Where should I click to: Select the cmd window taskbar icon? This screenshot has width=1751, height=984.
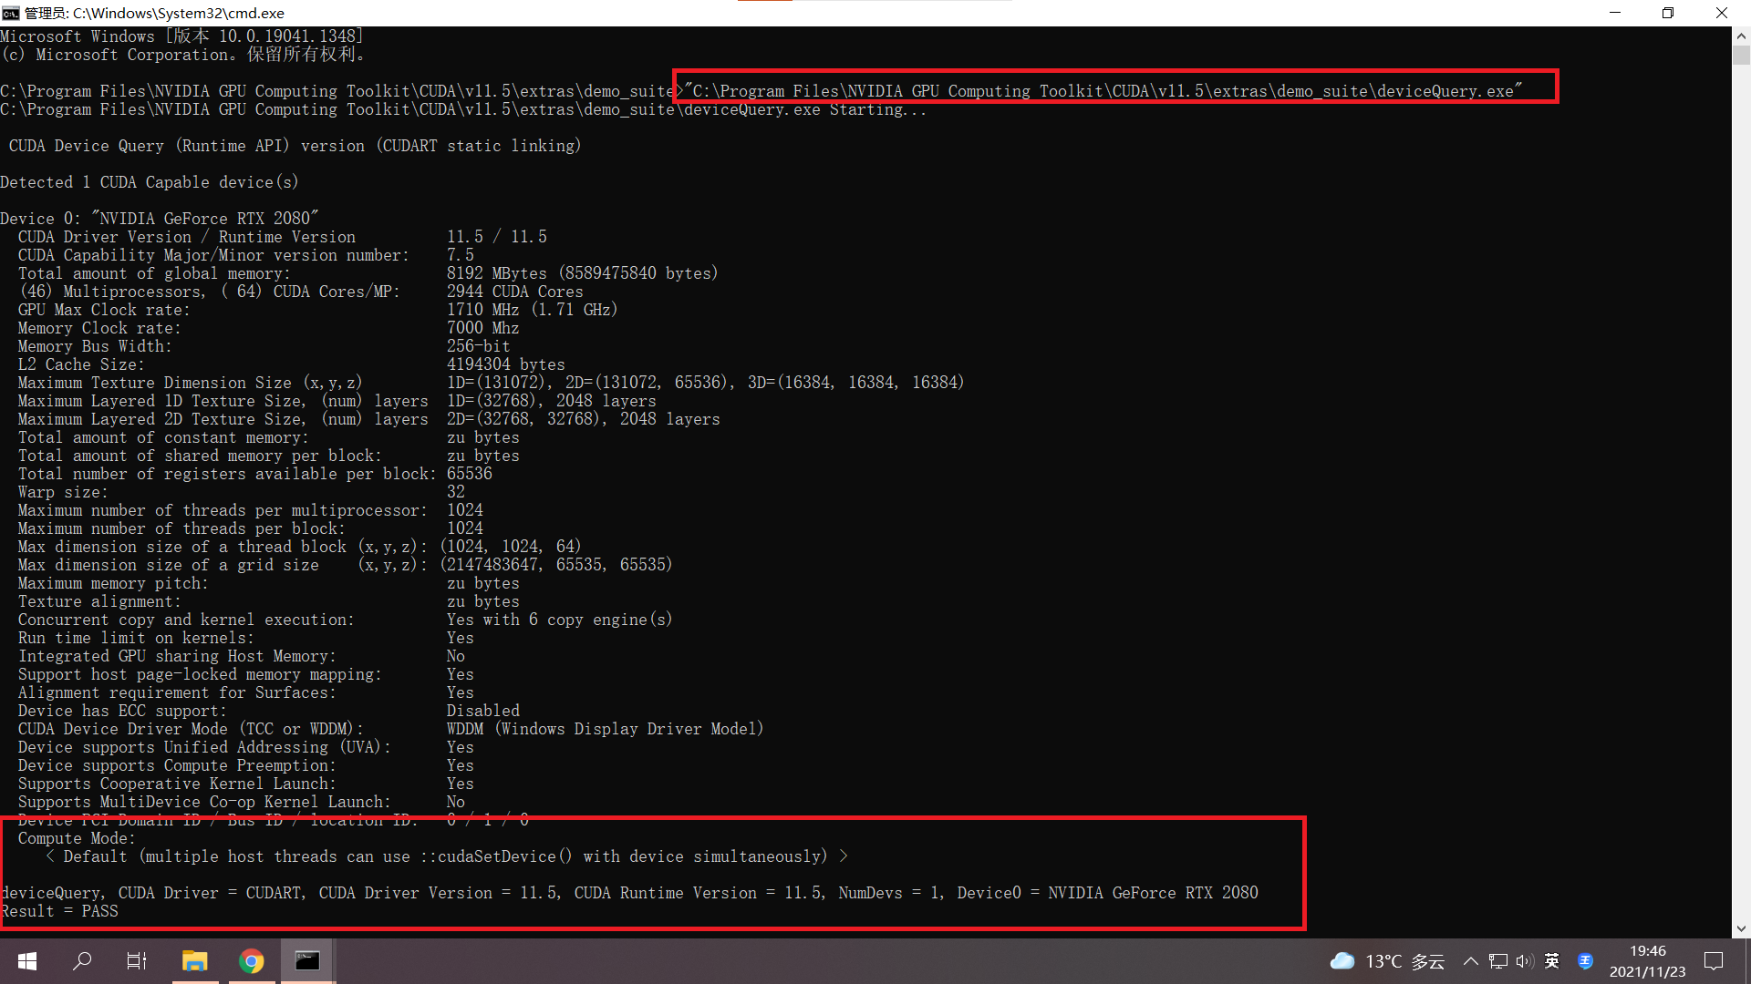point(307,961)
